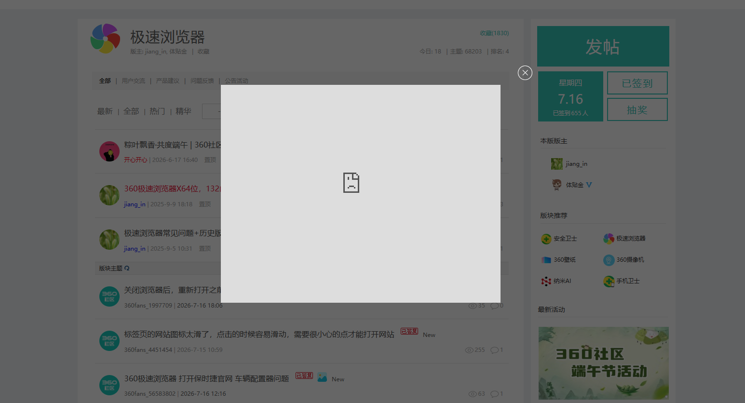Click the 发帖 new post button
The height and width of the screenshot is (403, 745).
(603, 46)
